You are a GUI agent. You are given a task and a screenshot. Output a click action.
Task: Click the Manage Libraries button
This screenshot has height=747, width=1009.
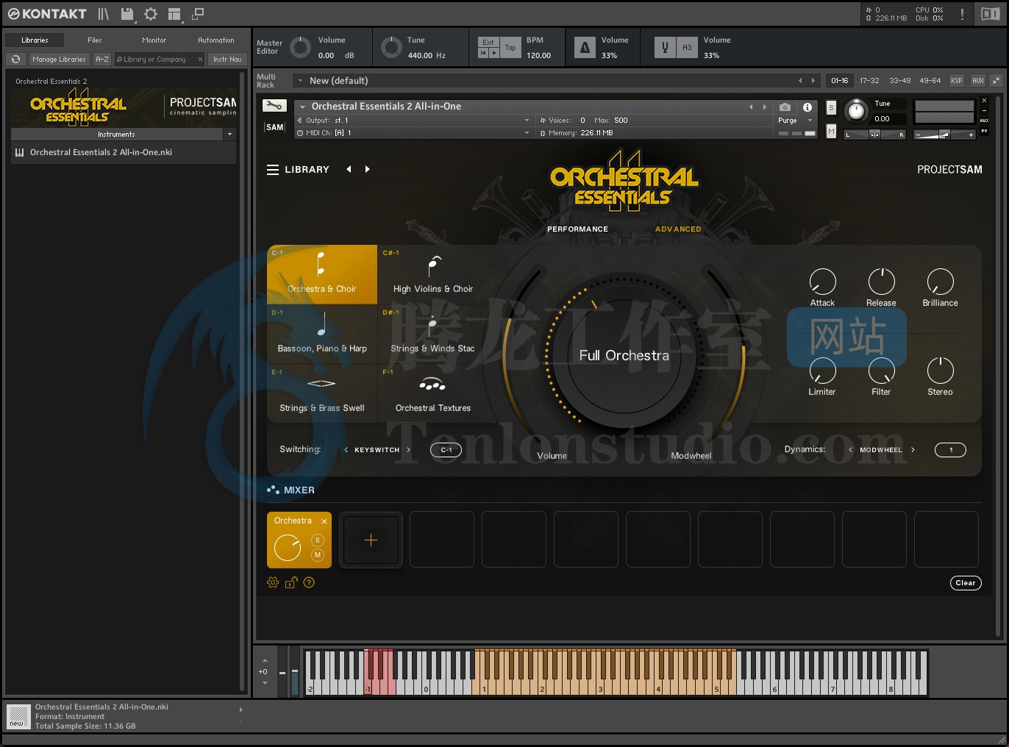59,59
